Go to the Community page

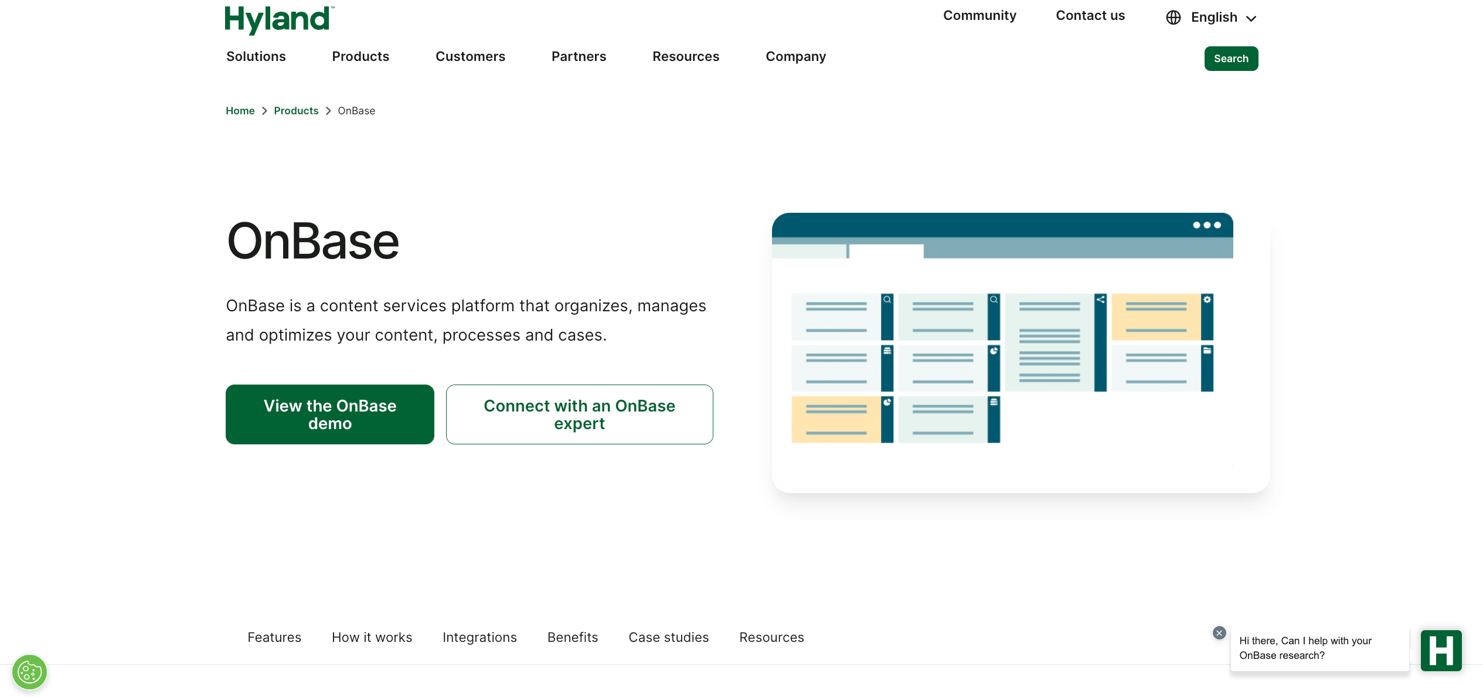coord(979,16)
